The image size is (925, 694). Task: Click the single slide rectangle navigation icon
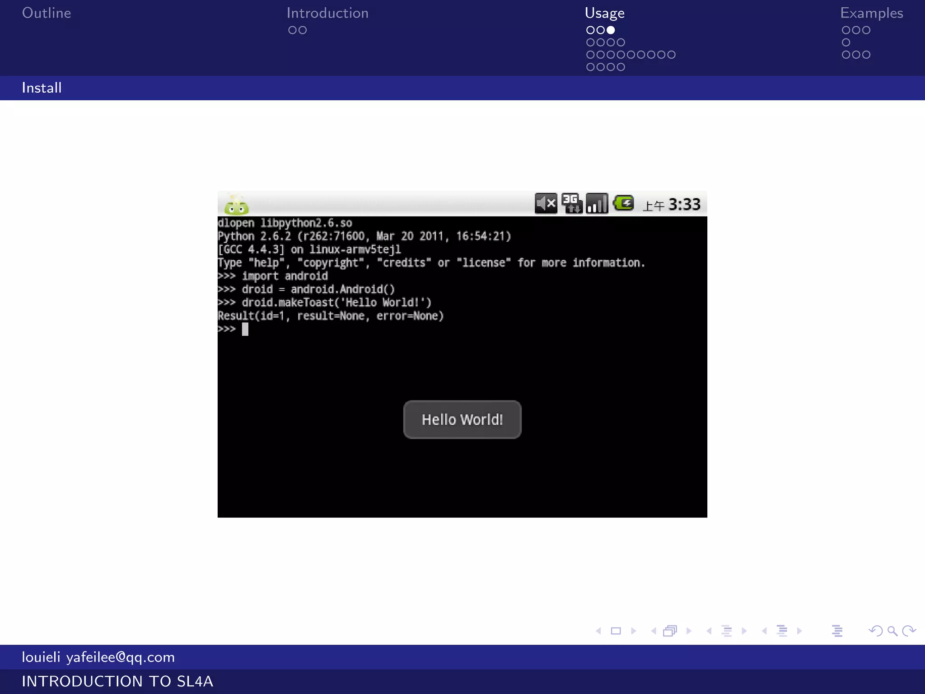(x=616, y=631)
